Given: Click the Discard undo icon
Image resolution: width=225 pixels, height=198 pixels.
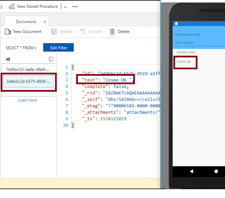Looking at the screenshot, I should point(83,32).
